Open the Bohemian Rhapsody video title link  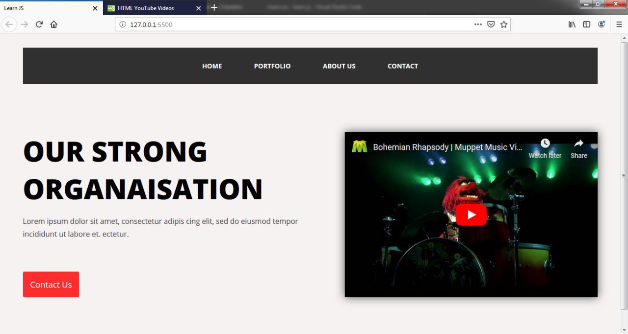[x=447, y=147]
